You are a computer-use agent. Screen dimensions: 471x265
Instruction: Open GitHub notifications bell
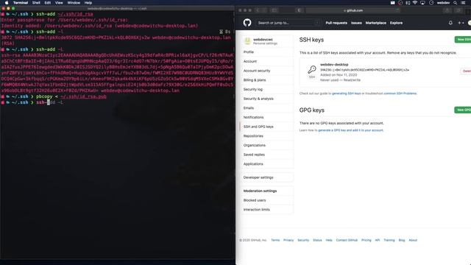(450, 23)
